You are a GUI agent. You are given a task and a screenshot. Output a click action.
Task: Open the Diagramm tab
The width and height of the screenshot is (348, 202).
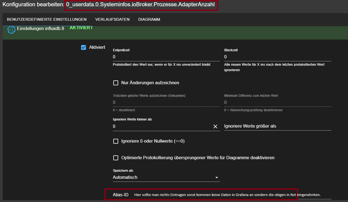tap(149, 19)
